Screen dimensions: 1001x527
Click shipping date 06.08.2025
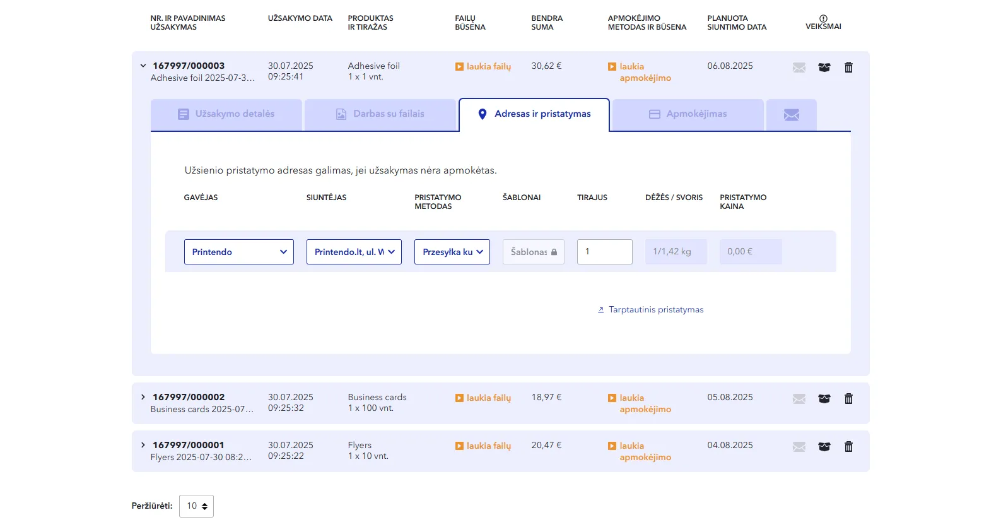coord(730,66)
